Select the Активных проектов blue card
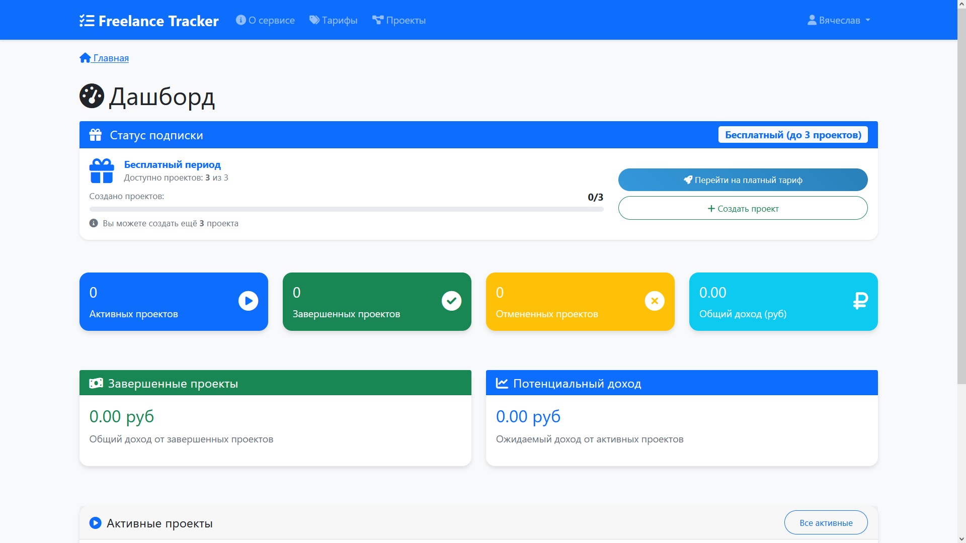966x543 pixels. [174, 302]
